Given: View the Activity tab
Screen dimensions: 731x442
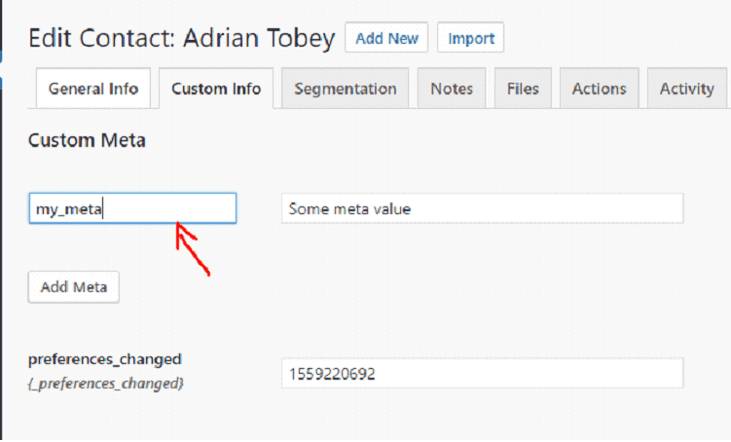Looking at the screenshot, I should (686, 89).
